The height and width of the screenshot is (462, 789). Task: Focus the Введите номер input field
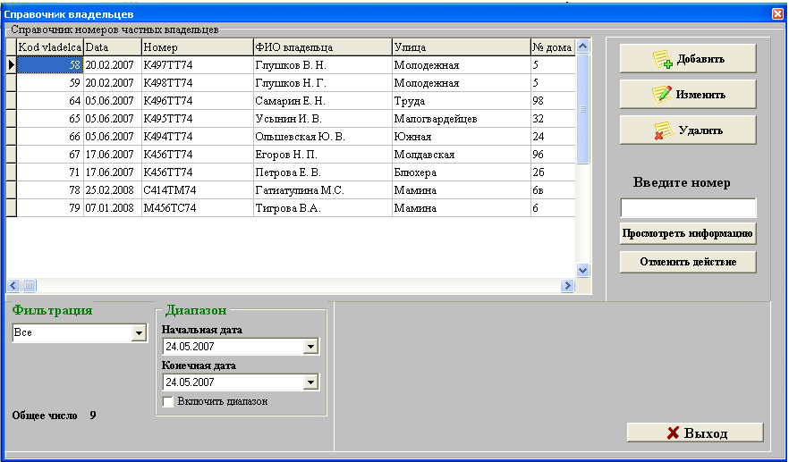pos(688,207)
